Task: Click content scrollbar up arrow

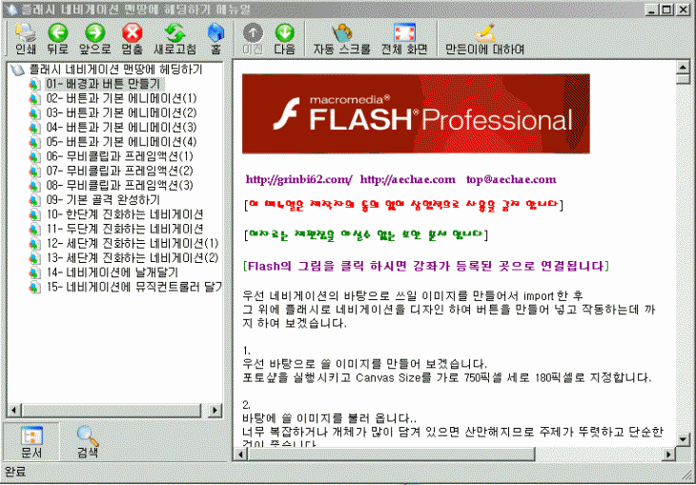Action: (x=683, y=67)
